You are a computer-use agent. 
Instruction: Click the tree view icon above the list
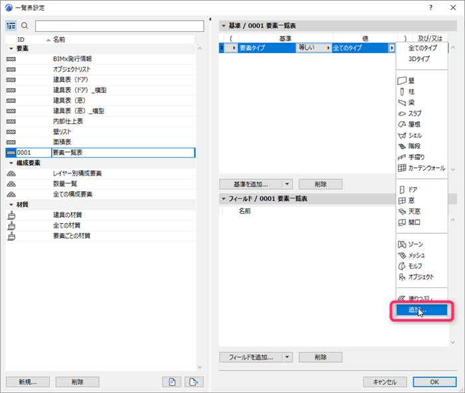(11, 26)
